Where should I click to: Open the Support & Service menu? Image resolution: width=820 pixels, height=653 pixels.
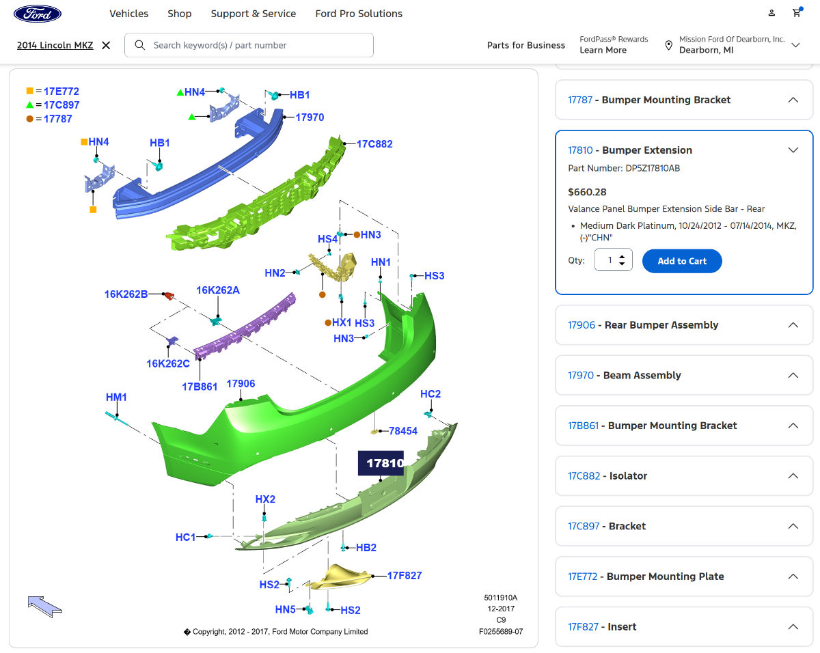253,14
